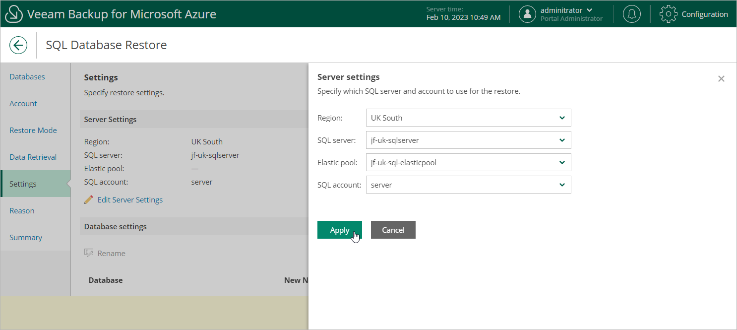Image resolution: width=737 pixels, height=330 pixels.
Task: Select the Summary step
Action: pyautogui.click(x=26, y=237)
